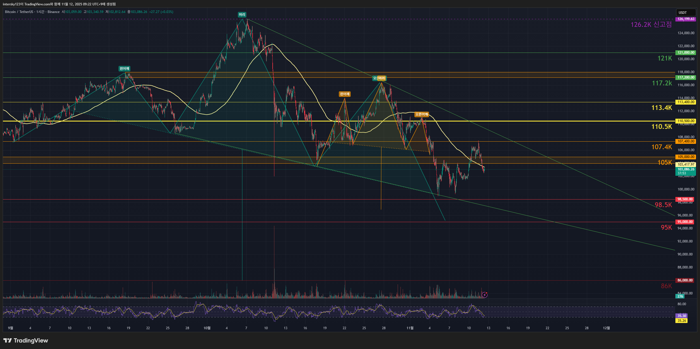Click the current price tag 103,086.26

(x=686, y=169)
